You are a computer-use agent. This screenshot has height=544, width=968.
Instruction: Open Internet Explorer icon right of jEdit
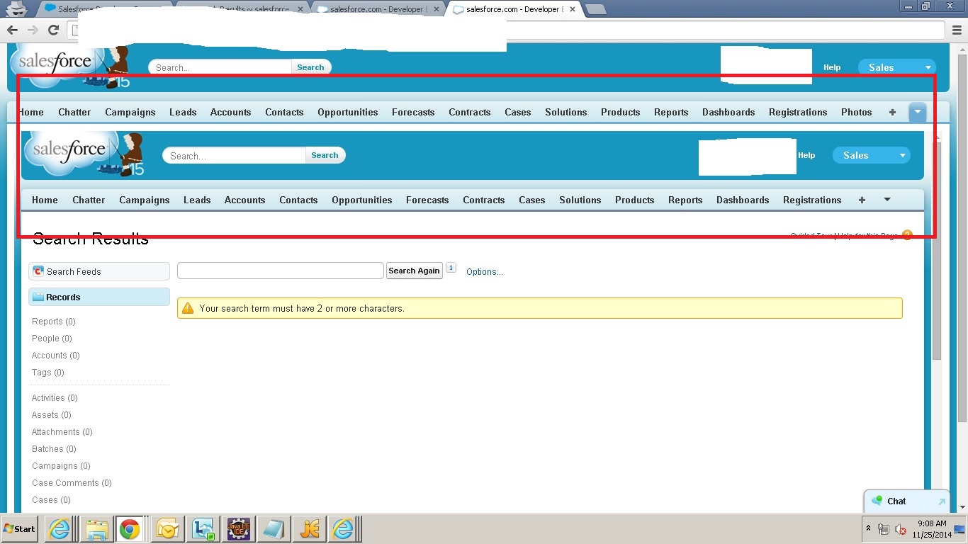pyautogui.click(x=343, y=528)
